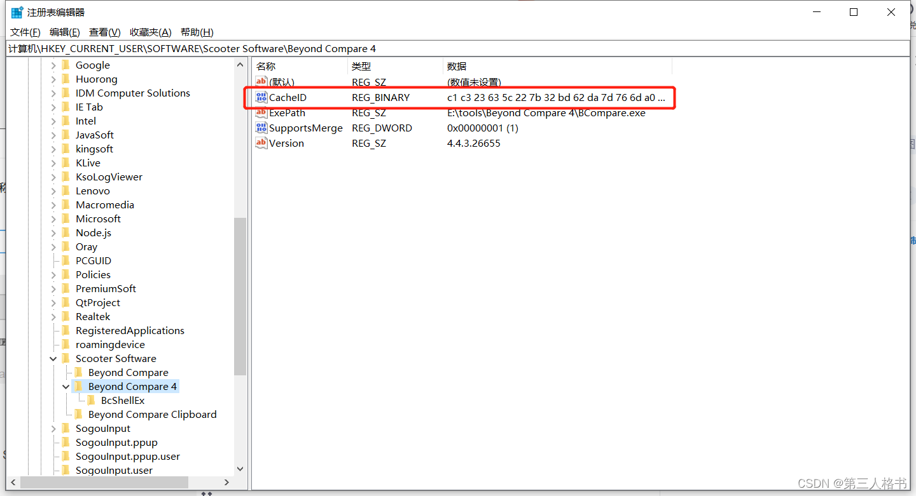Click the tree pane scroll up arrow
Image resolution: width=916 pixels, height=496 pixels.
tap(240, 65)
